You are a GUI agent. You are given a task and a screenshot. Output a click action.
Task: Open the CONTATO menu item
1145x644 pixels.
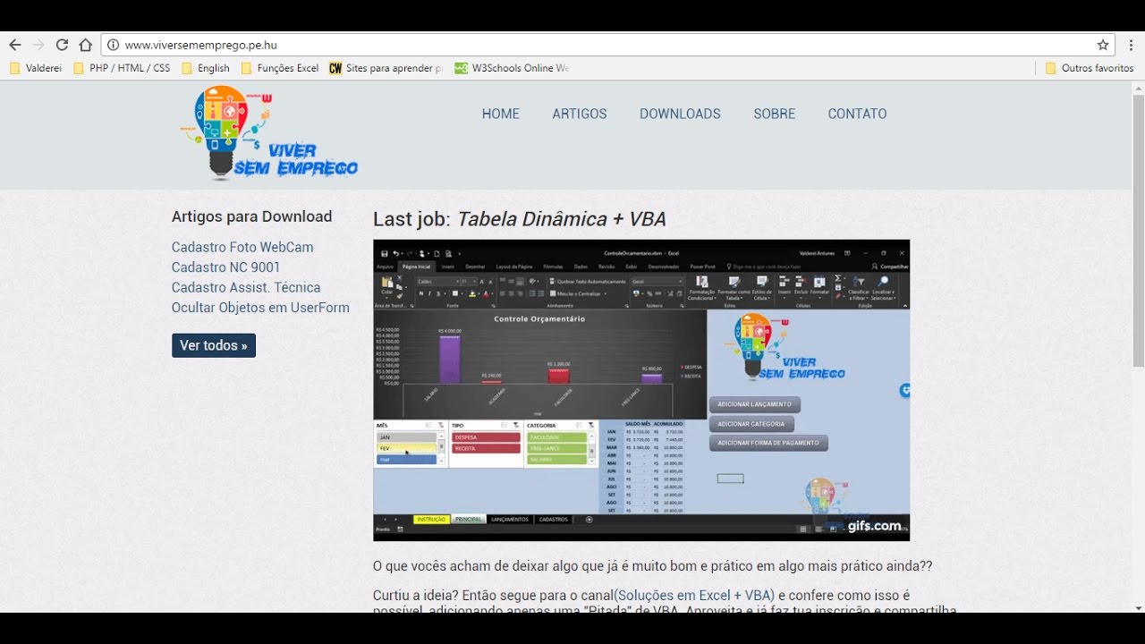(857, 114)
